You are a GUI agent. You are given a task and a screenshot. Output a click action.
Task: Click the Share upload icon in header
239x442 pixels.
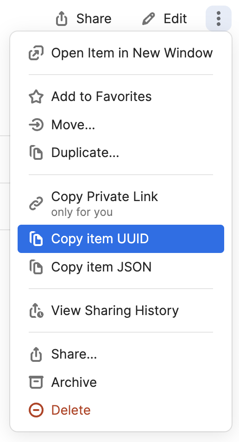coord(62,19)
